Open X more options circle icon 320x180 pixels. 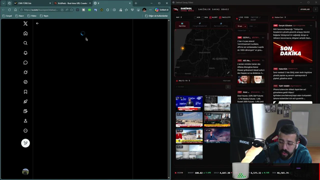pos(25,131)
